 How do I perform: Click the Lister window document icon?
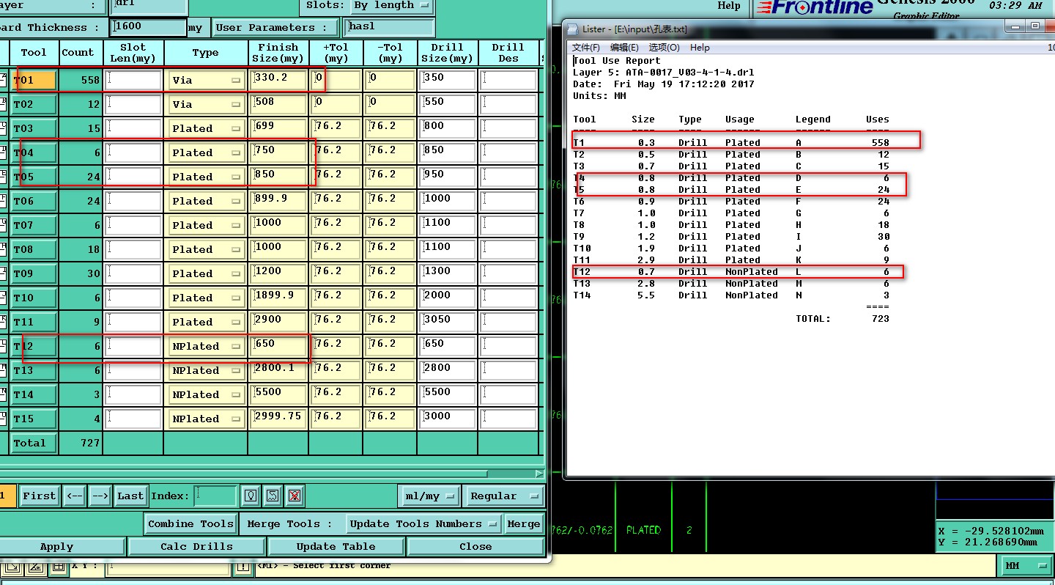click(x=574, y=29)
